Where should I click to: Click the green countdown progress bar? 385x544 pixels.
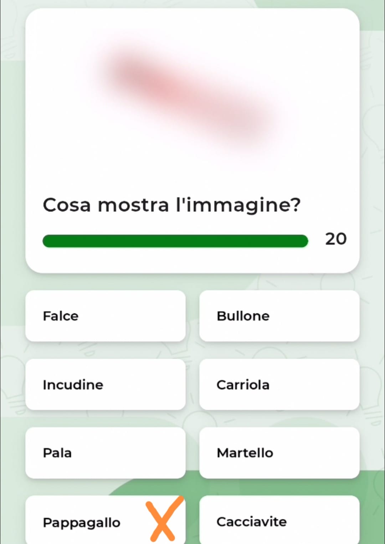point(175,241)
